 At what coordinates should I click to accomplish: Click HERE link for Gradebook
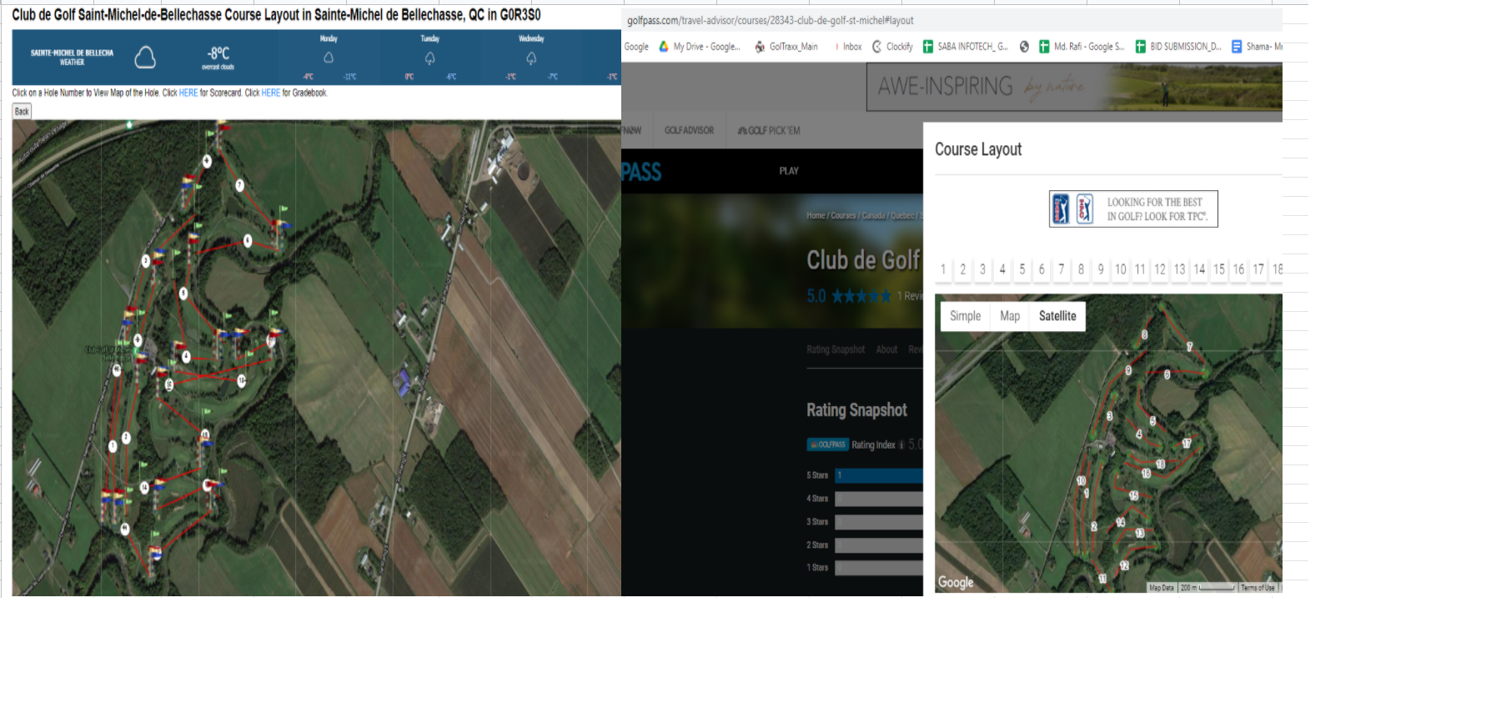coord(271,93)
